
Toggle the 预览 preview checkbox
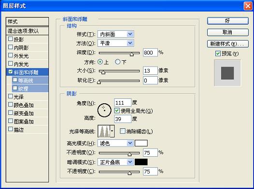(218, 54)
